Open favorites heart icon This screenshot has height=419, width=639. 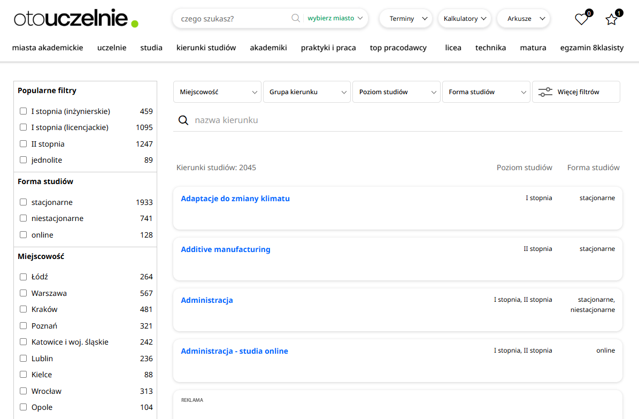click(581, 19)
